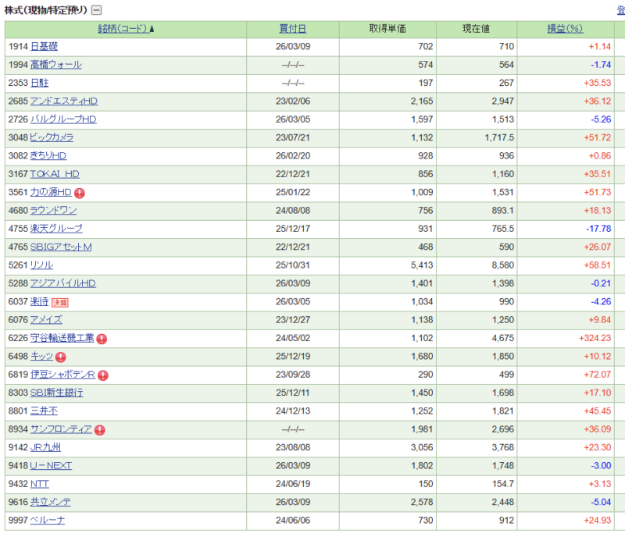
Task: Click the alert icon next to 守谷輸送機工業
Action: (x=102, y=339)
